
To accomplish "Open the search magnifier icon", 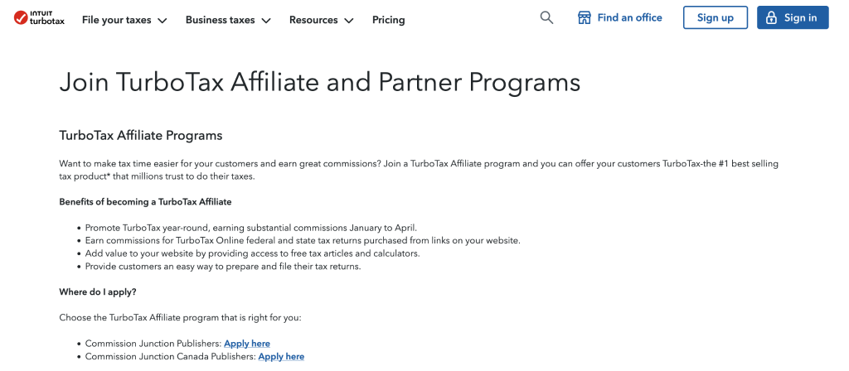I will click(547, 18).
